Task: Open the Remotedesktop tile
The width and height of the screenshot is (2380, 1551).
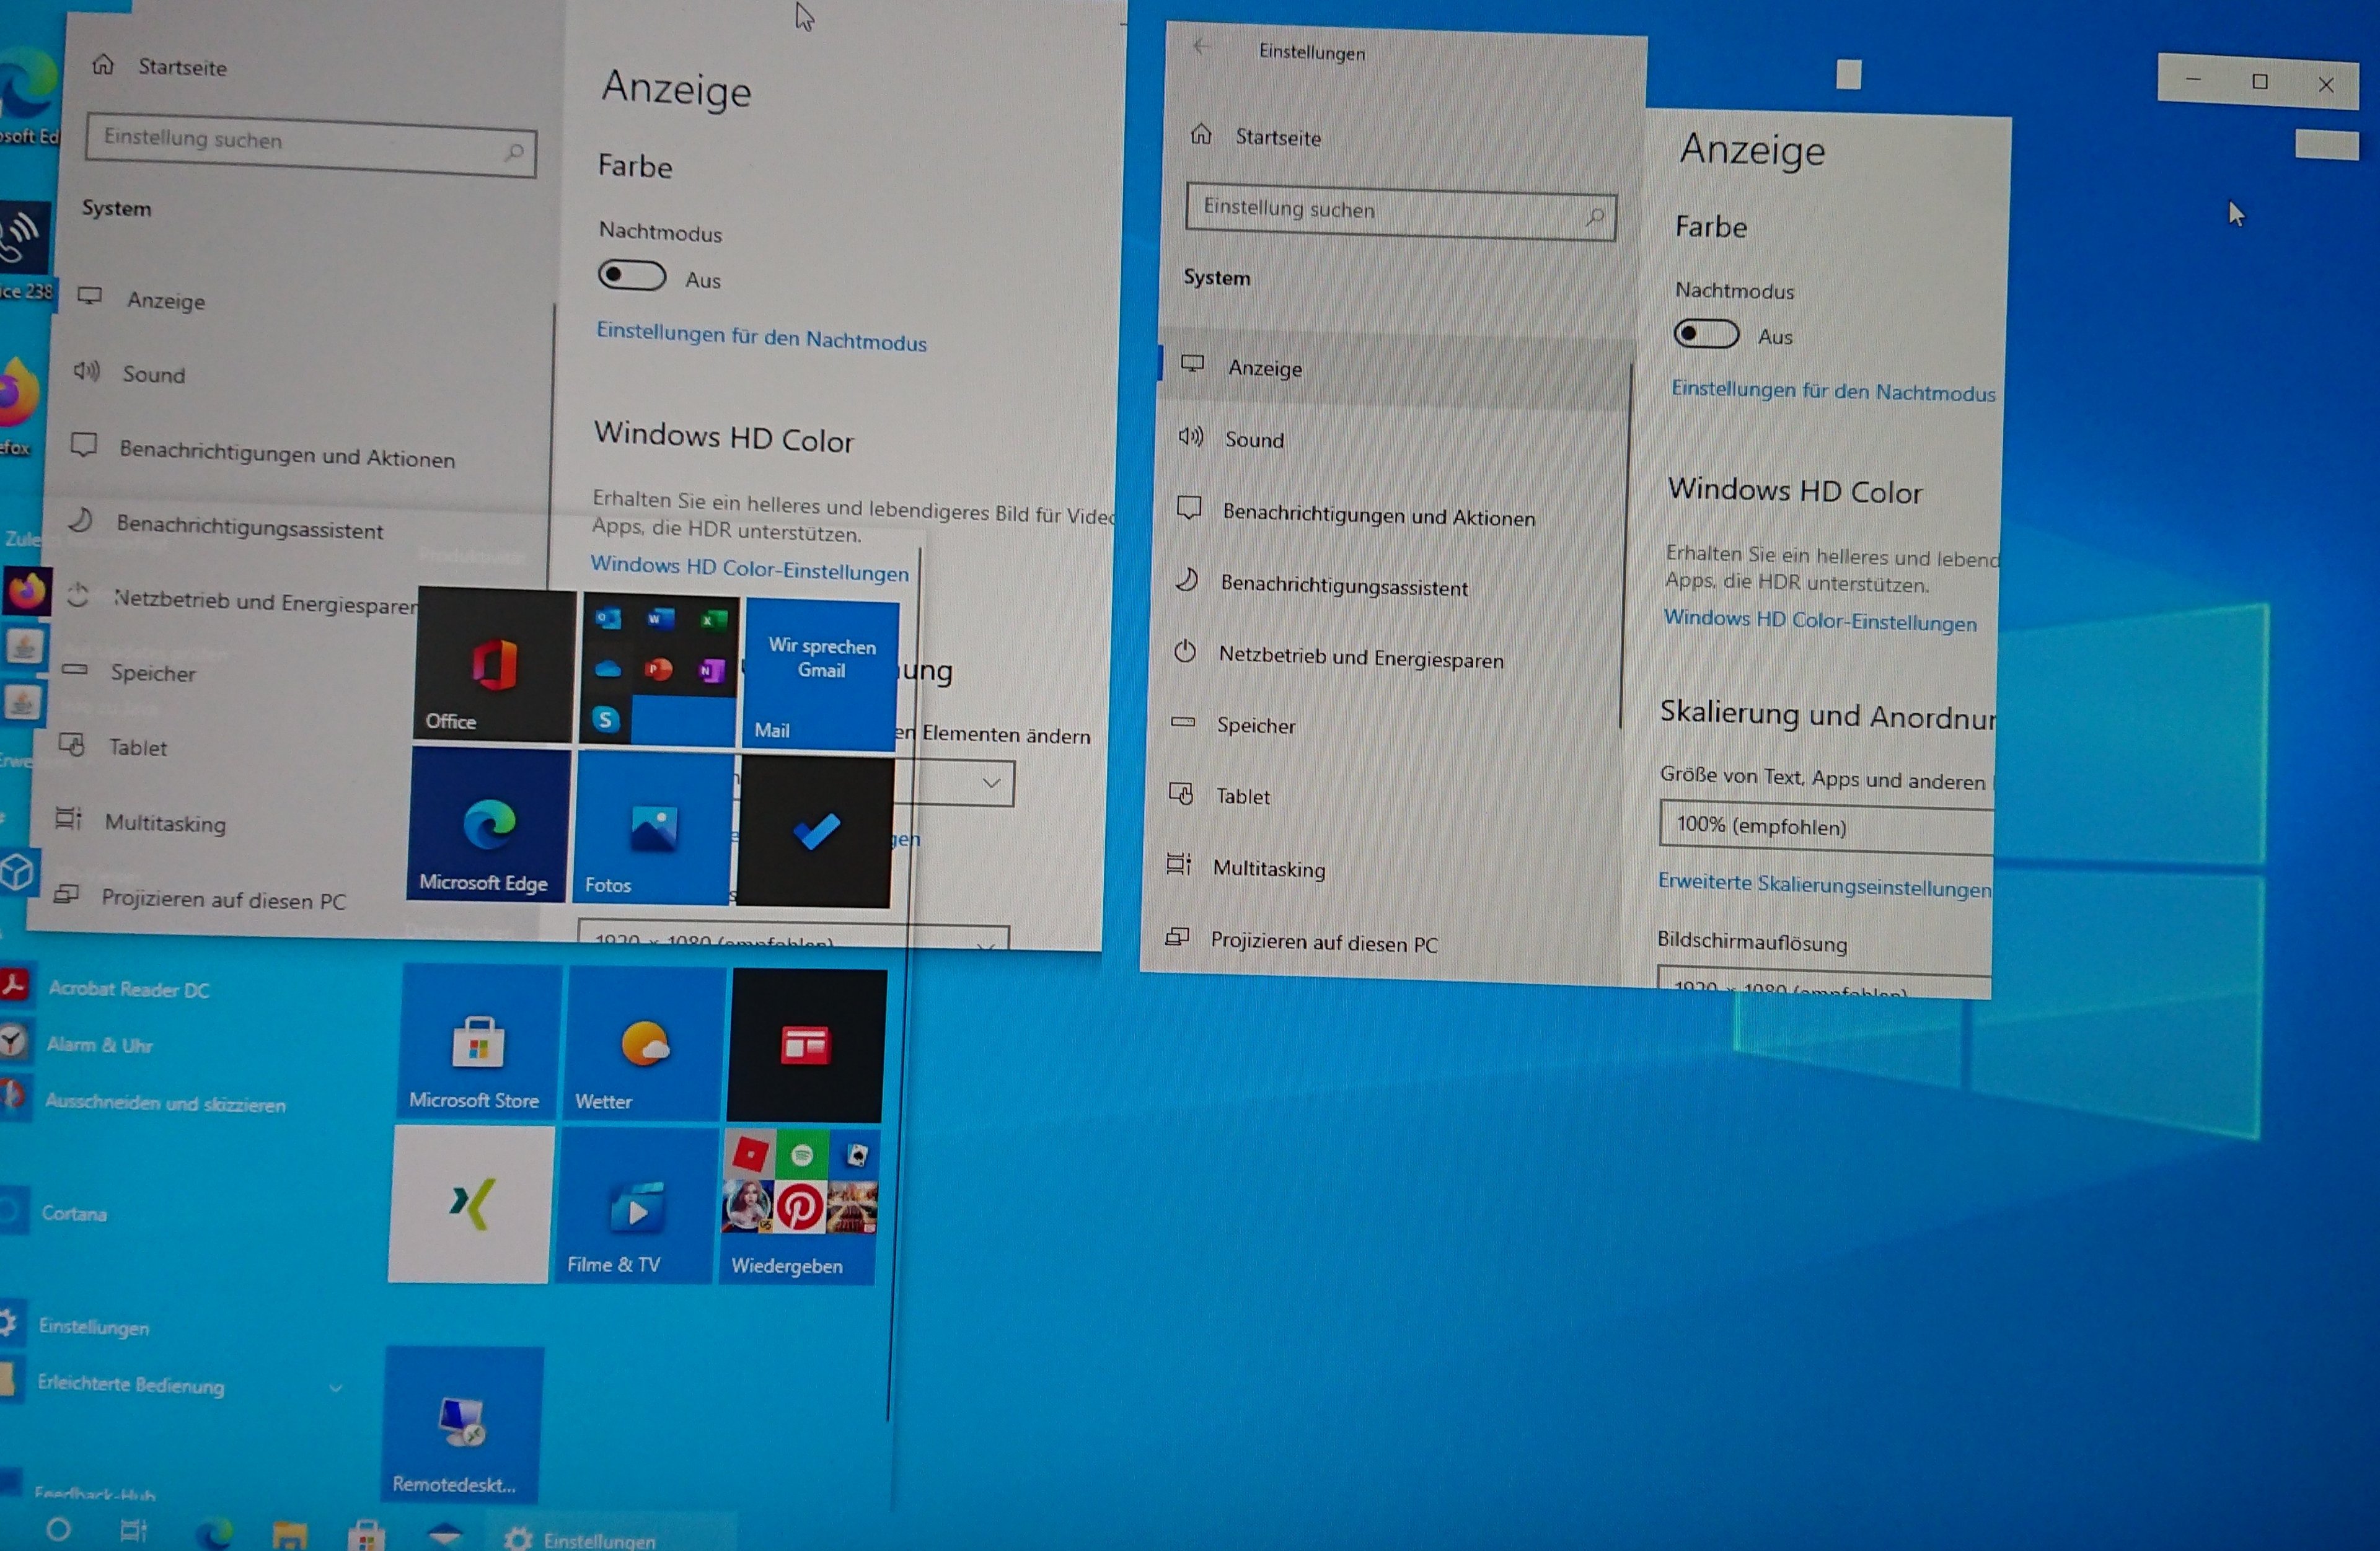Action: coord(462,1426)
